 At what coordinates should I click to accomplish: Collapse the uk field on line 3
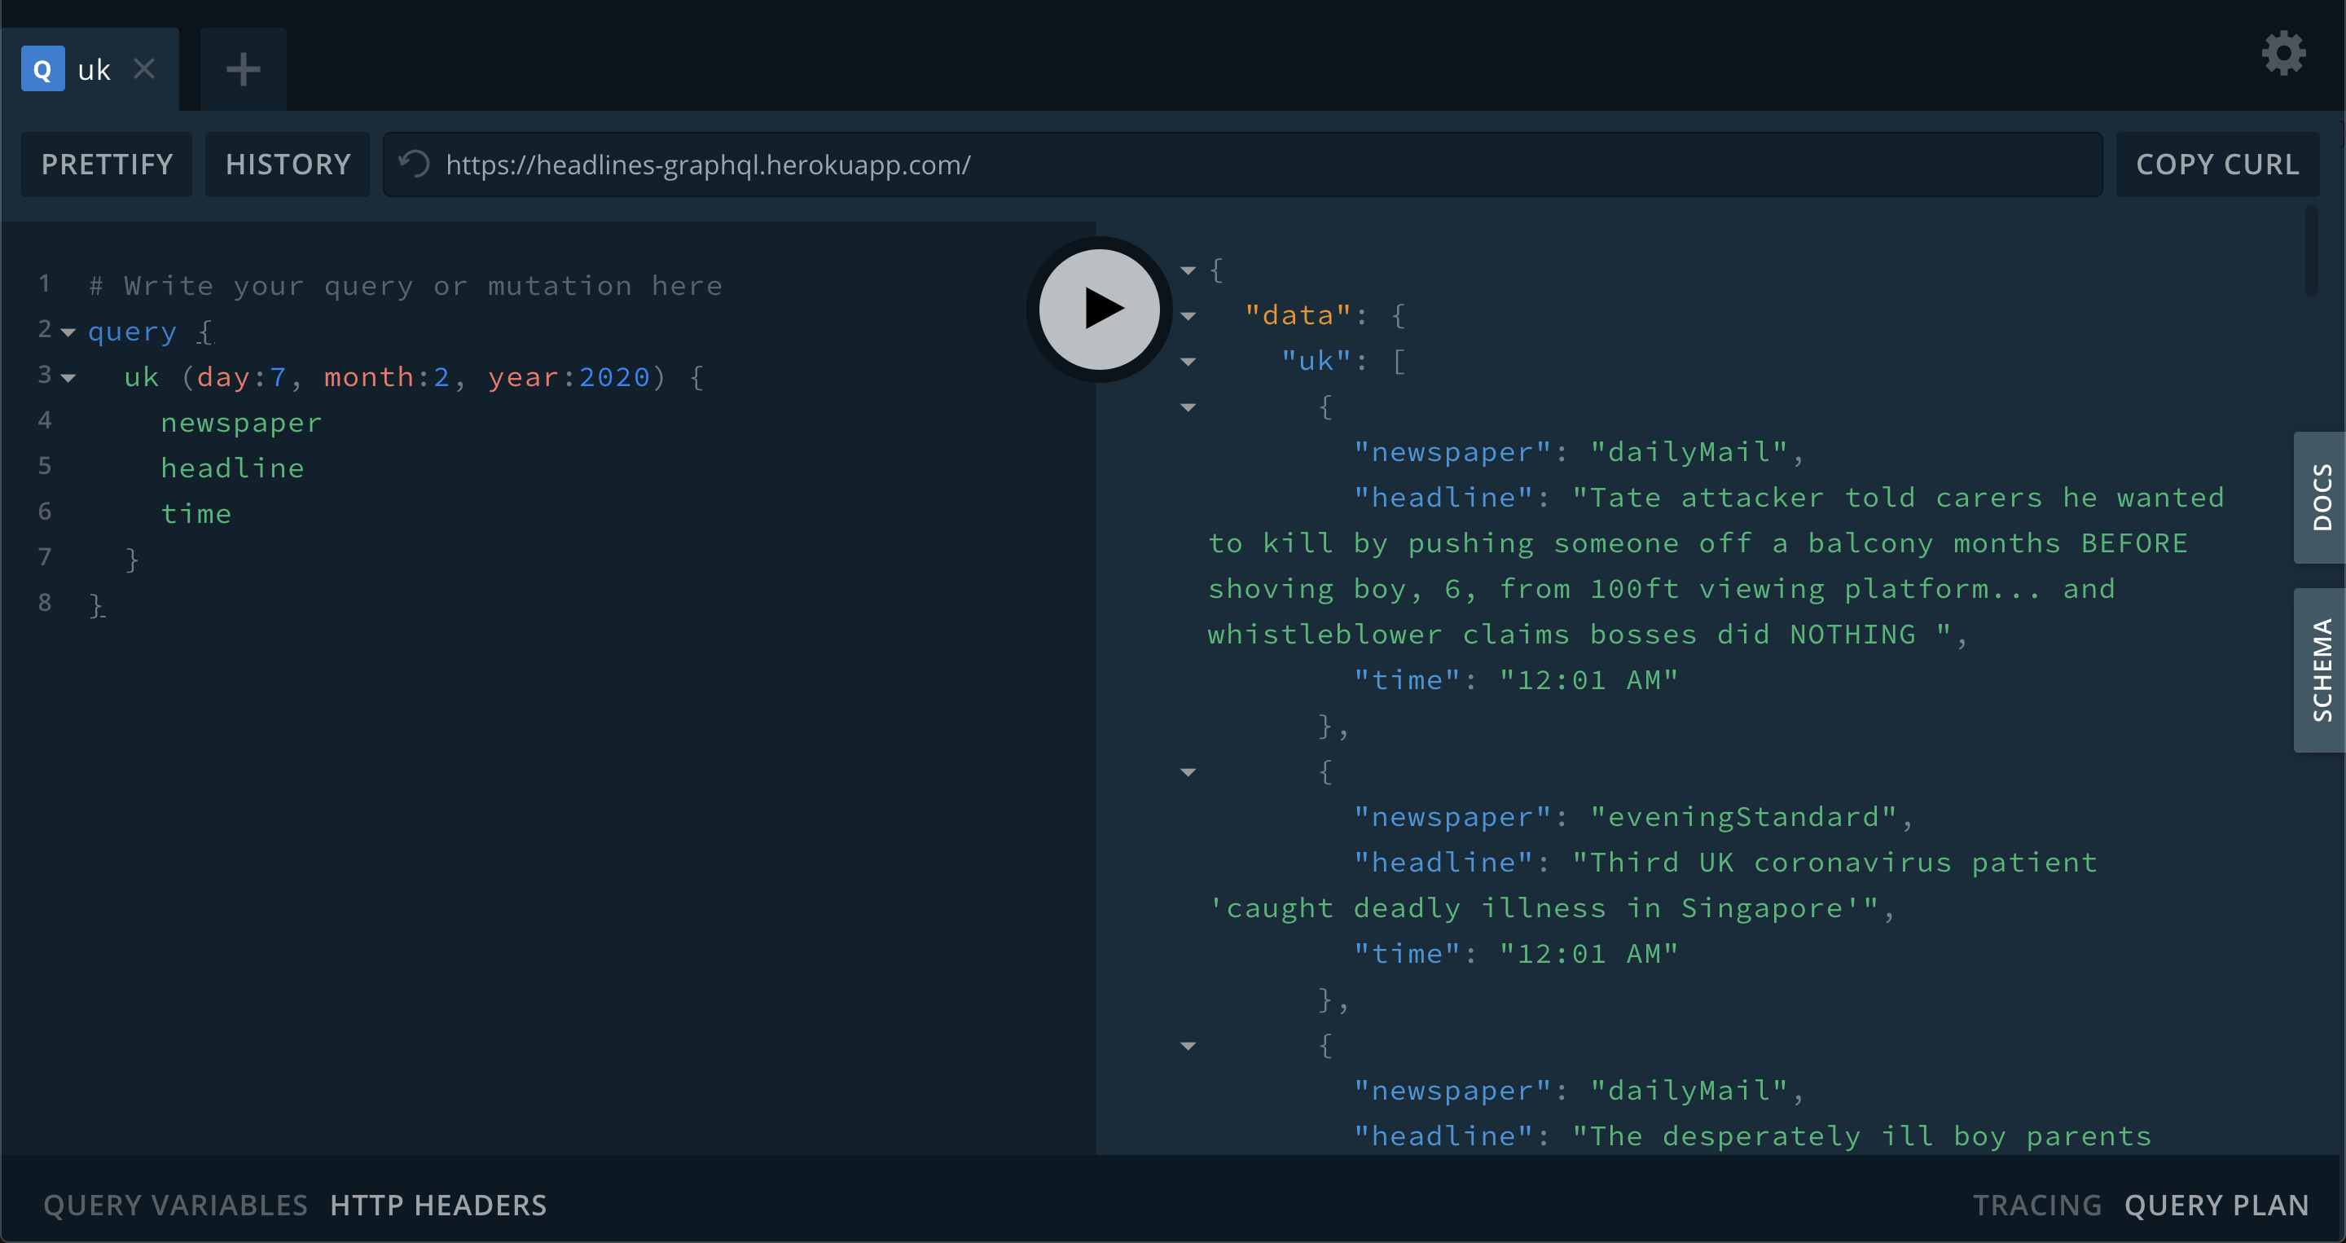click(x=68, y=378)
